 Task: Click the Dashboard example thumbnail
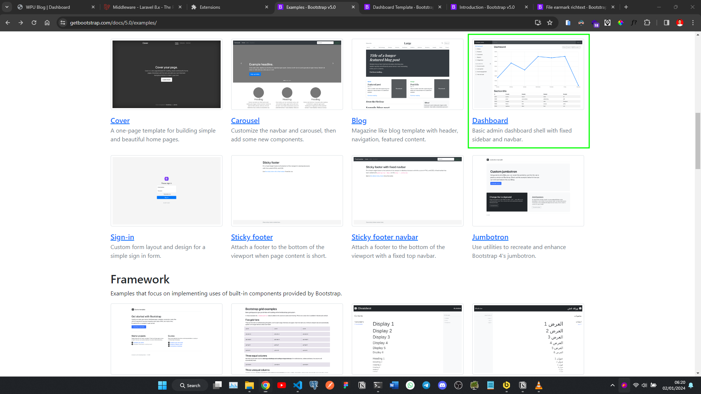[527, 74]
